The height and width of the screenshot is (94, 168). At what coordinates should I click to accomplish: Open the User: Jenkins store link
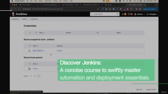[x=37, y=51]
